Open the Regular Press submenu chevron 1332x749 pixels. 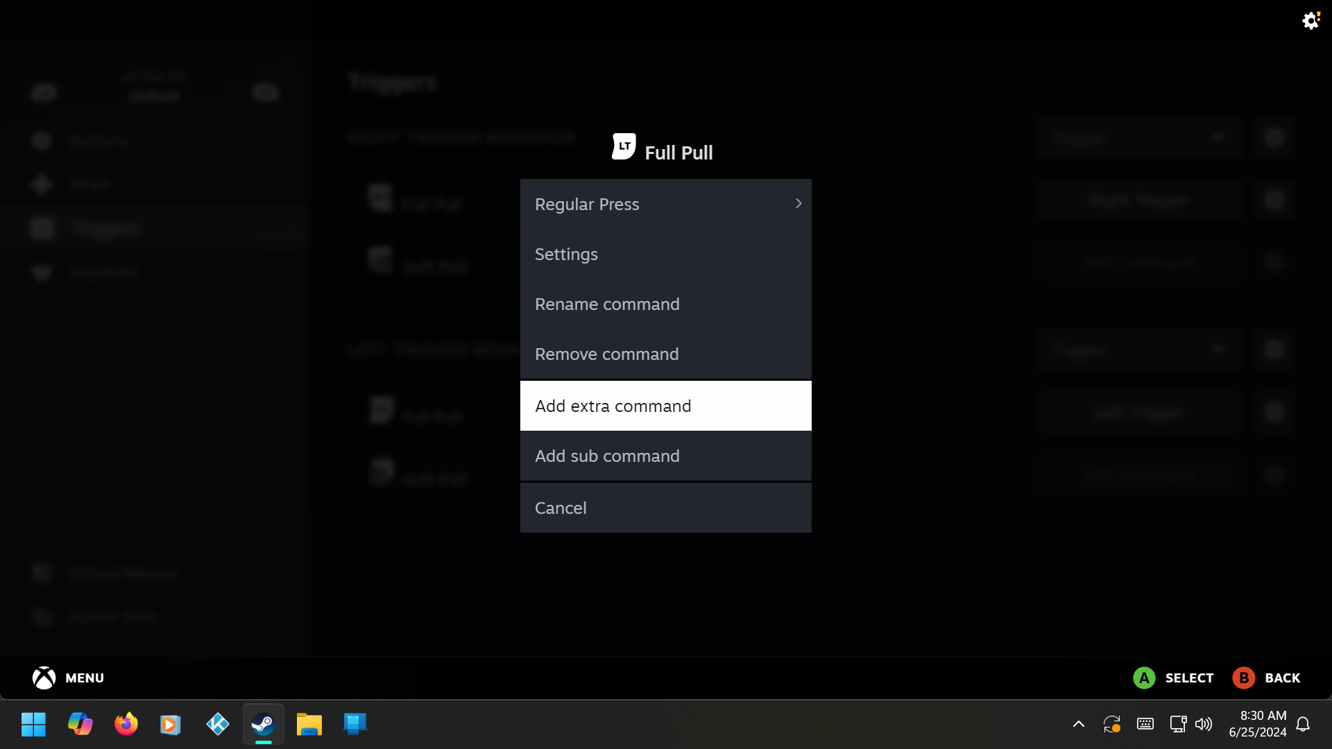[x=798, y=204]
